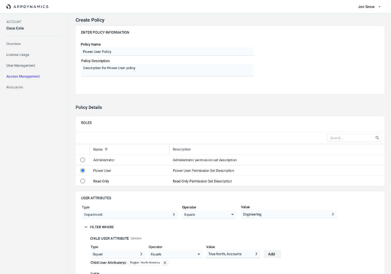Click the Administrator role name
The width and height of the screenshot is (391, 274).
pyautogui.click(x=104, y=160)
